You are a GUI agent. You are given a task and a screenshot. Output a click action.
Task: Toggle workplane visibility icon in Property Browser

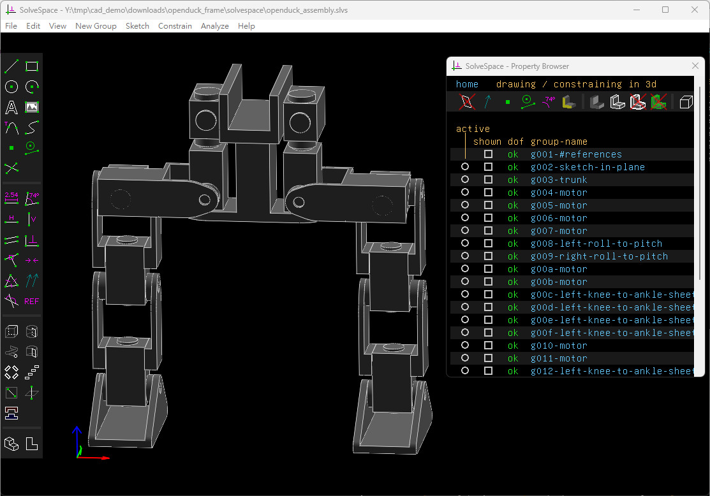coord(467,101)
